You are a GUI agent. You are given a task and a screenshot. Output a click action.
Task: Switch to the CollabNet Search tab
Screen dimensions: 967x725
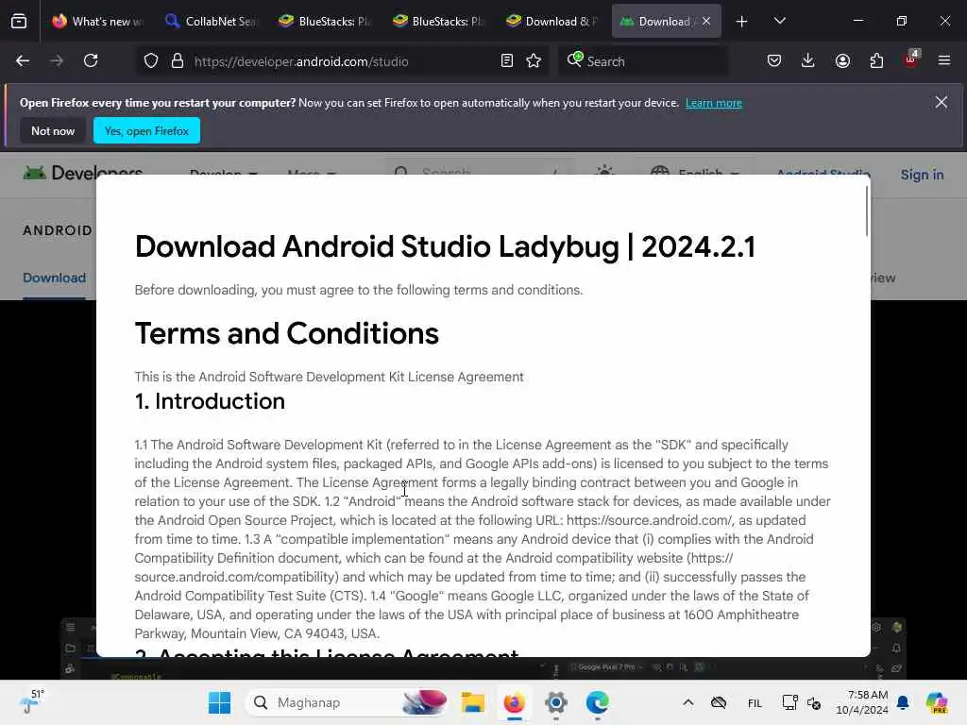(x=211, y=22)
